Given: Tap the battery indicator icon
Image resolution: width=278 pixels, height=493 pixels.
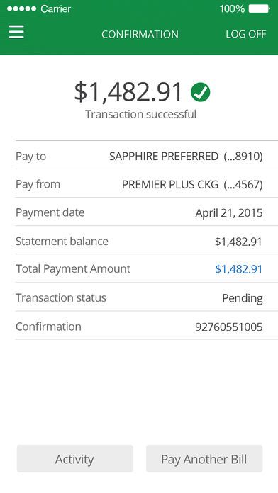Looking at the screenshot, I should [259, 8].
